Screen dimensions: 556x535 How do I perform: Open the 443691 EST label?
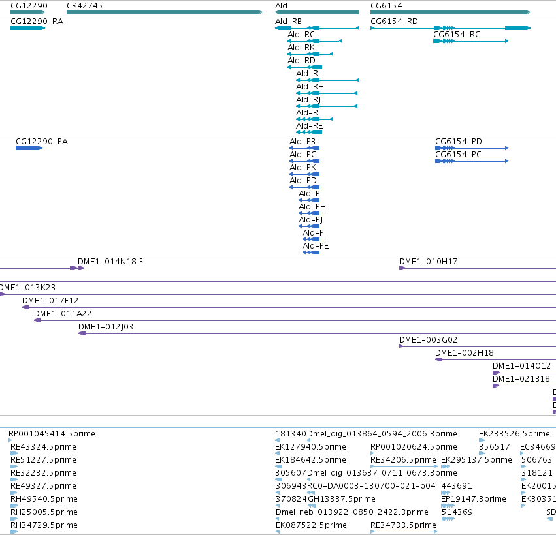coord(457,486)
